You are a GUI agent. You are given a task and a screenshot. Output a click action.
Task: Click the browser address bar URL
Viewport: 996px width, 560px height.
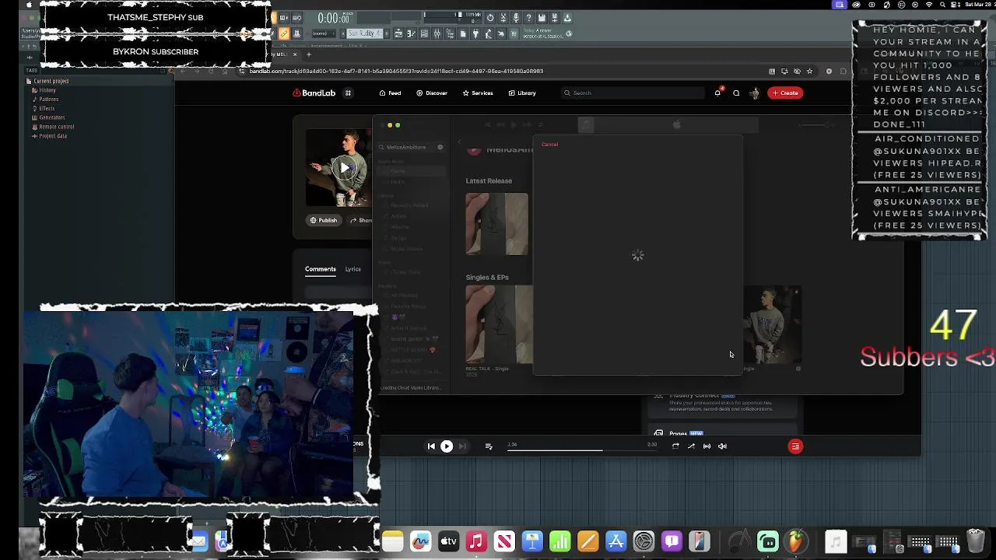click(x=396, y=71)
